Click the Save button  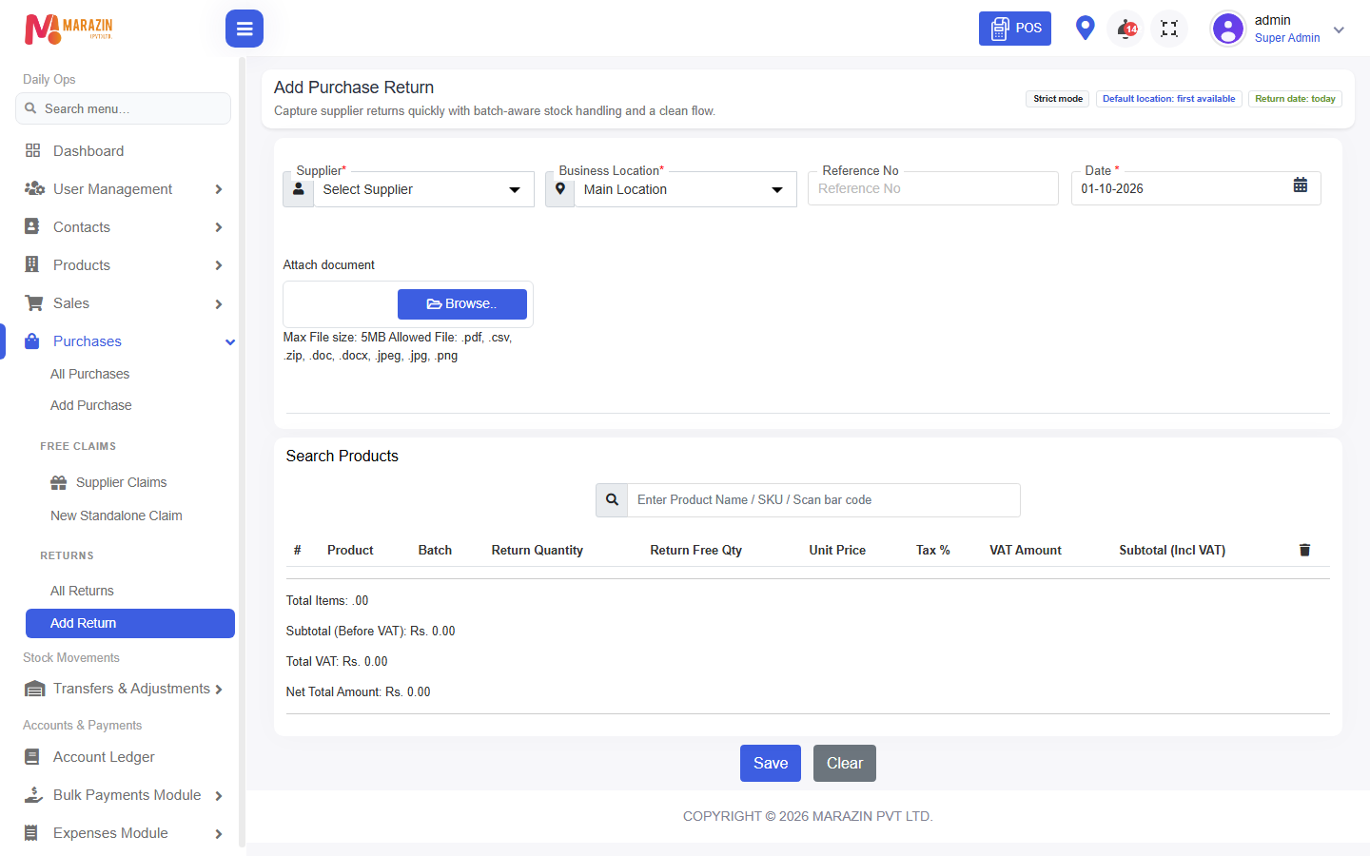coord(771,763)
